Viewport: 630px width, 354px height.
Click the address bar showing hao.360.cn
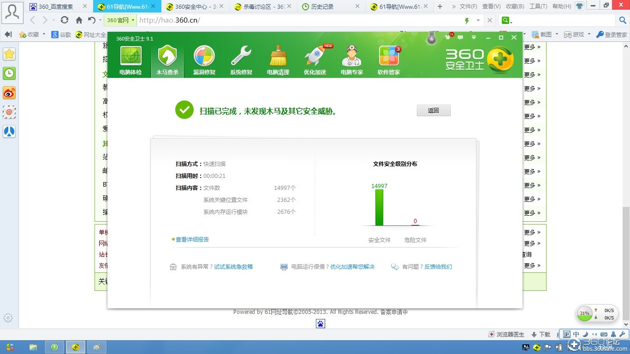(x=300, y=20)
